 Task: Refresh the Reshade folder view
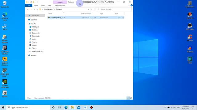point(92,9)
